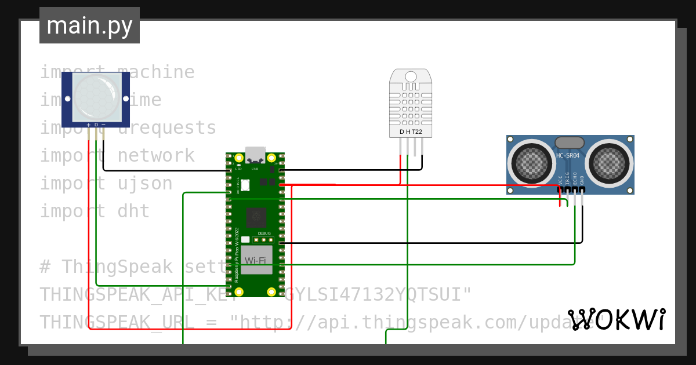This screenshot has height=365, width=696.
Task: Click the right ultrasonic transducer on HC-SR04
Action: click(609, 163)
